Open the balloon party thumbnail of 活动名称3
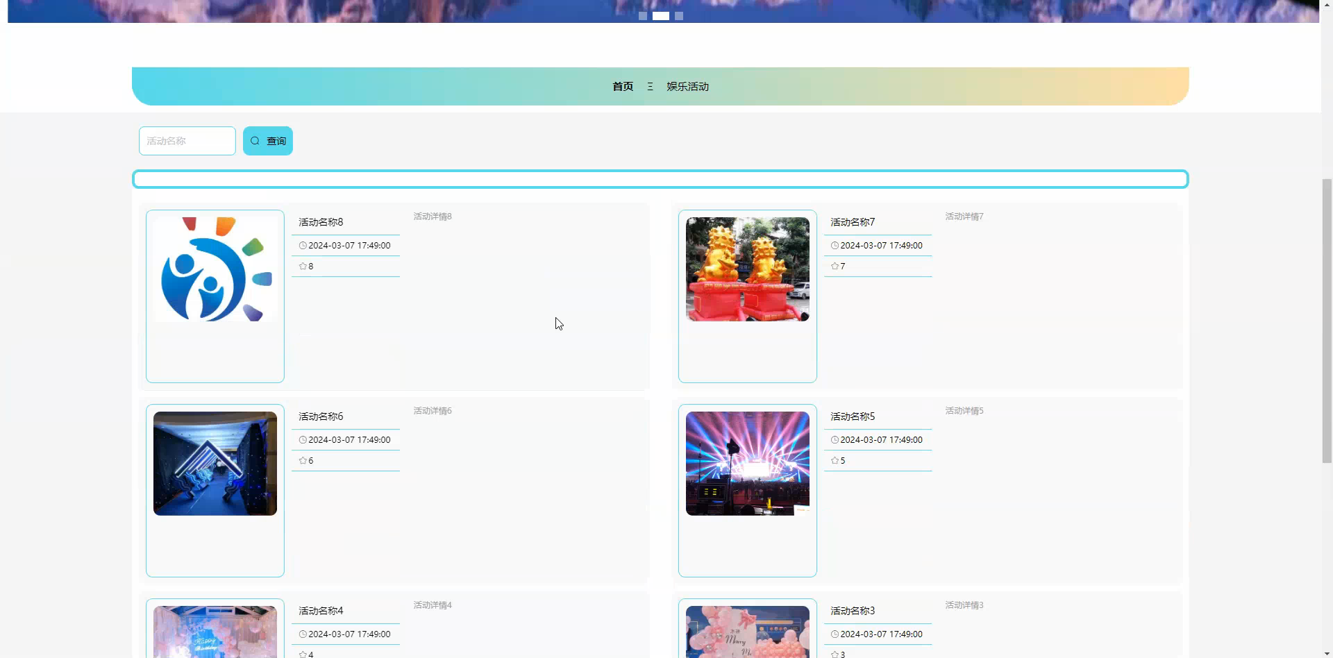The height and width of the screenshot is (658, 1333). (748, 632)
